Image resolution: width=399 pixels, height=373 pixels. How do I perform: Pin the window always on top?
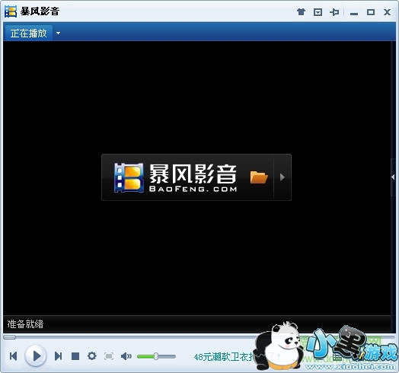pos(334,12)
